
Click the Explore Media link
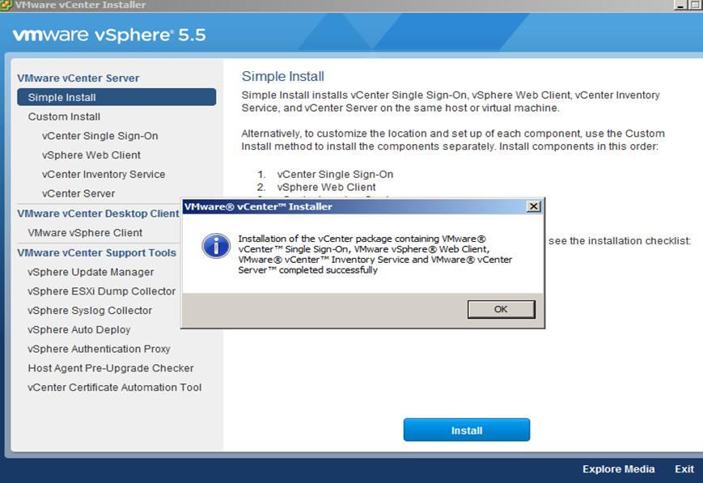[619, 469]
